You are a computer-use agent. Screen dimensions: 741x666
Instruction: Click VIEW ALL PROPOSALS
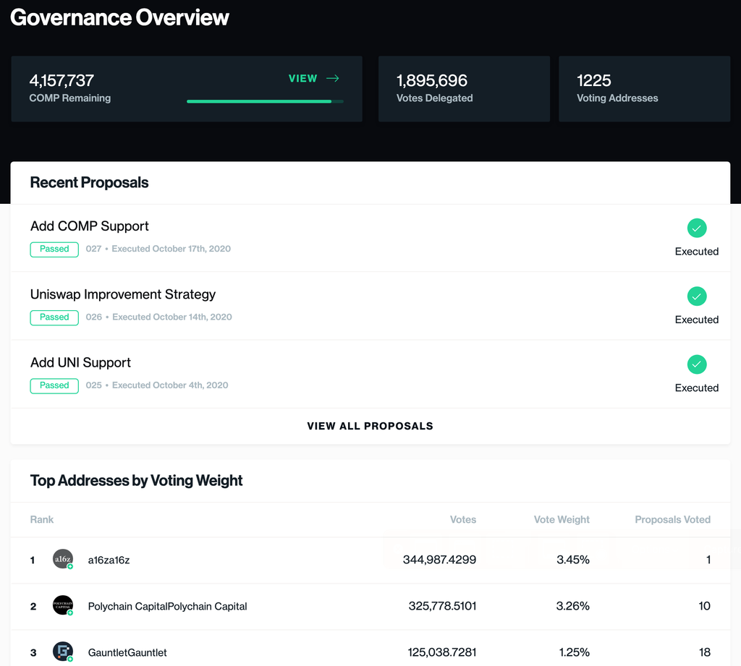tap(370, 426)
